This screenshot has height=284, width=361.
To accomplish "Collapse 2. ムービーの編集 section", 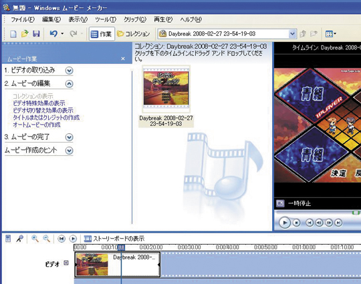I will 69,84.
